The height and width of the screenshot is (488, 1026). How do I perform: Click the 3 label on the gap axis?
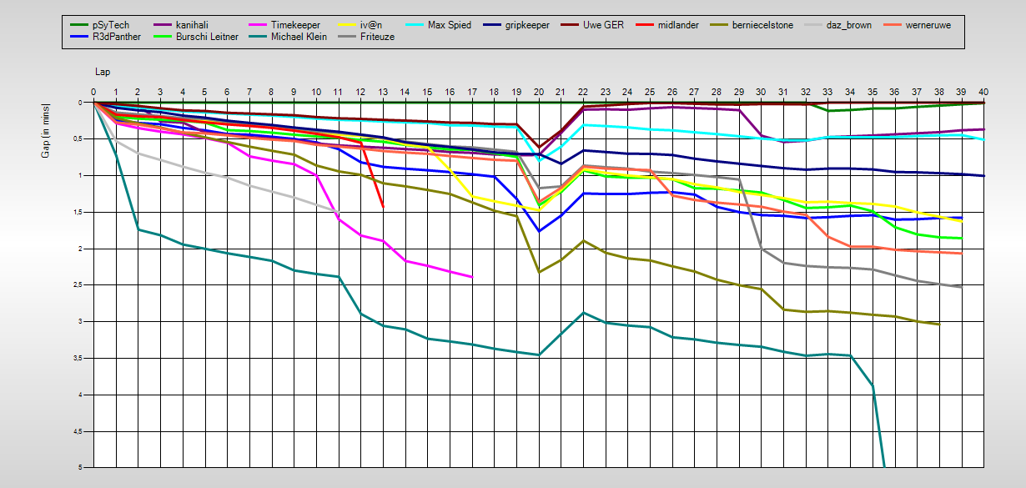click(81, 321)
